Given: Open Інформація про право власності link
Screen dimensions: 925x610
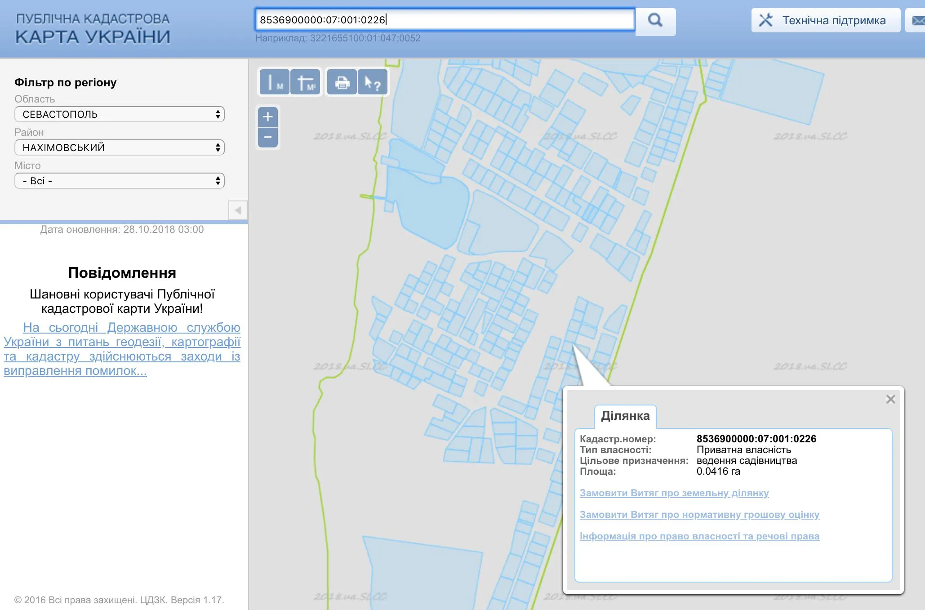Looking at the screenshot, I should pos(699,536).
